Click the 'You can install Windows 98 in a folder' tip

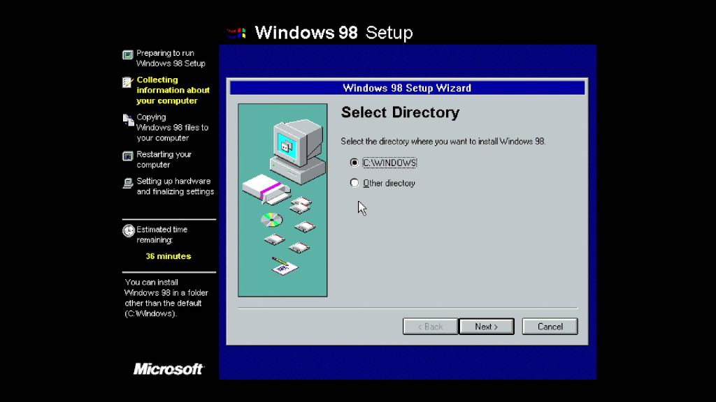coord(166,298)
